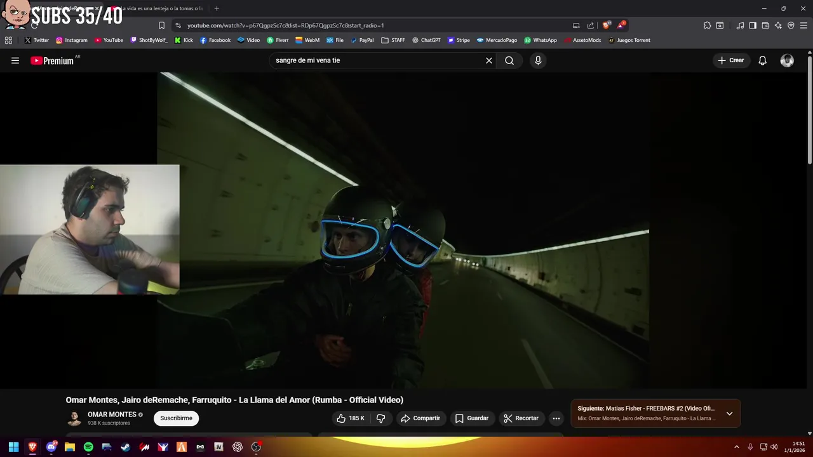The image size is (813, 457).
Task: Open more actions three-dot menu
Action: click(556, 418)
